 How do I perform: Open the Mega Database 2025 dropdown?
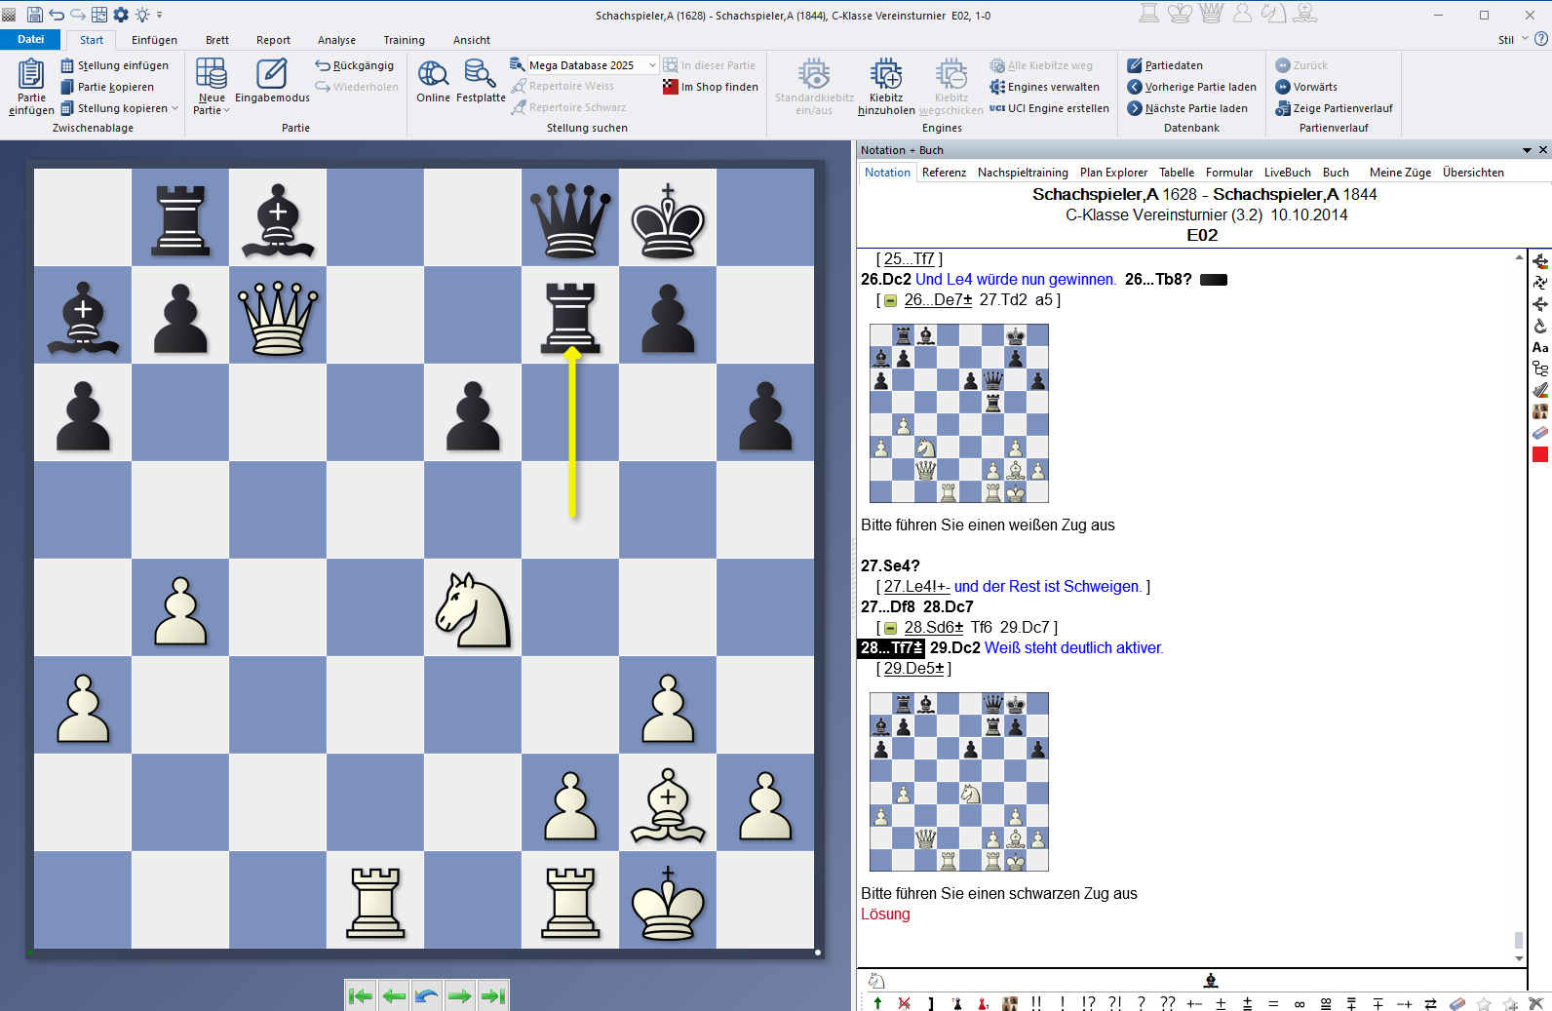point(652,65)
